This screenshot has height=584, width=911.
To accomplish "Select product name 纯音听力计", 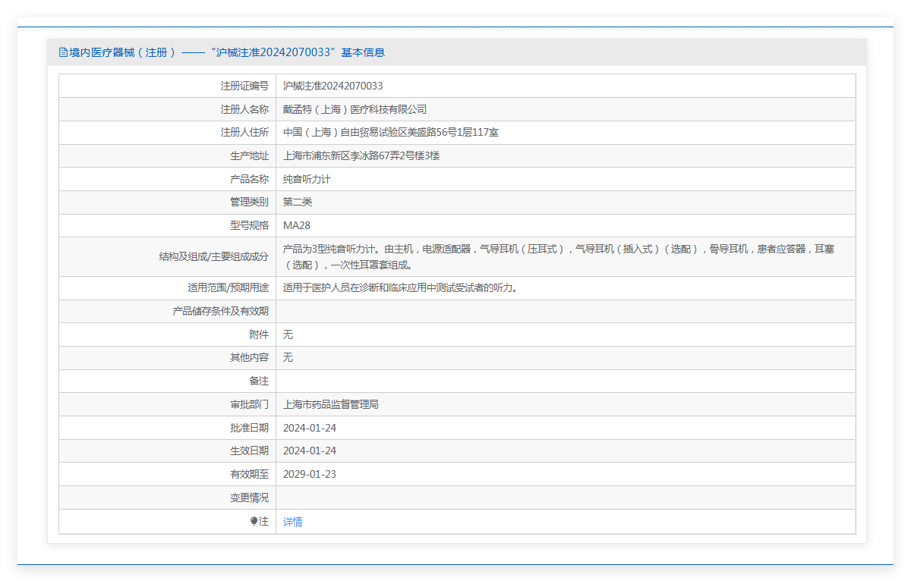I will pyautogui.click(x=307, y=179).
